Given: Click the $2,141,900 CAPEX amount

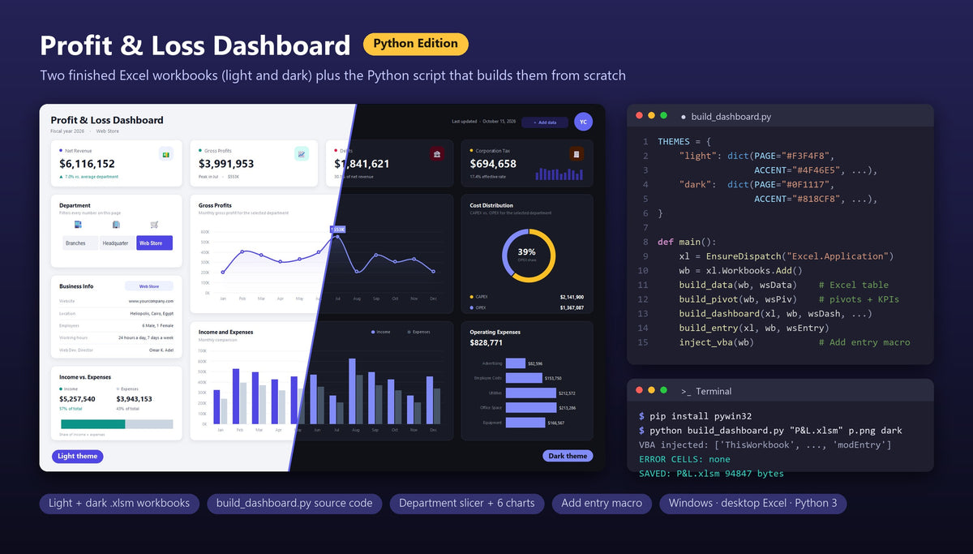Looking at the screenshot, I should pos(572,297).
